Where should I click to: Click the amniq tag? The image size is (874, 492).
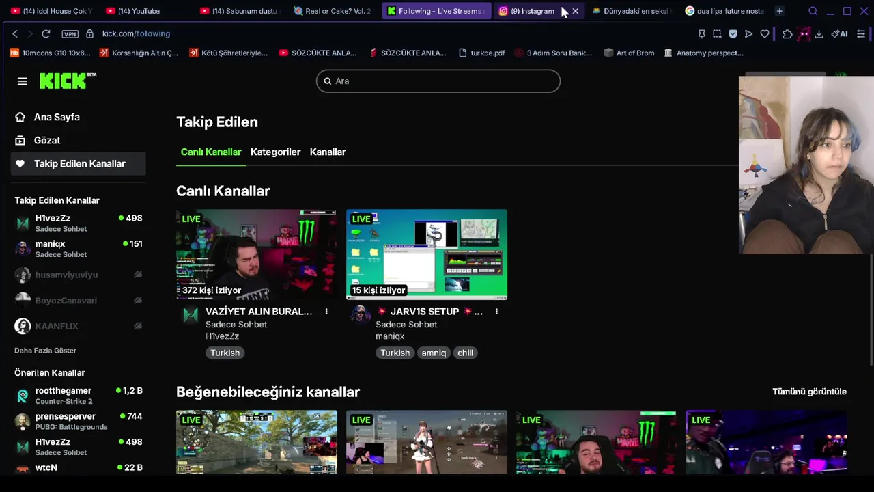pyautogui.click(x=434, y=353)
